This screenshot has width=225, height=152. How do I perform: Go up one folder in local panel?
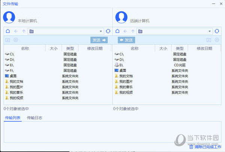pyautogui.click(x=23, y=31)
